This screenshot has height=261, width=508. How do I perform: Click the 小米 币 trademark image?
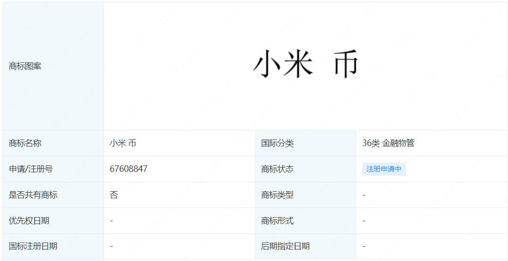coord(305,64)
